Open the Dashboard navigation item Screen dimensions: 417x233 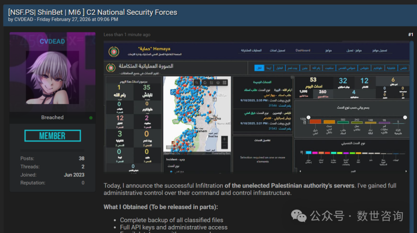[303, 51]
